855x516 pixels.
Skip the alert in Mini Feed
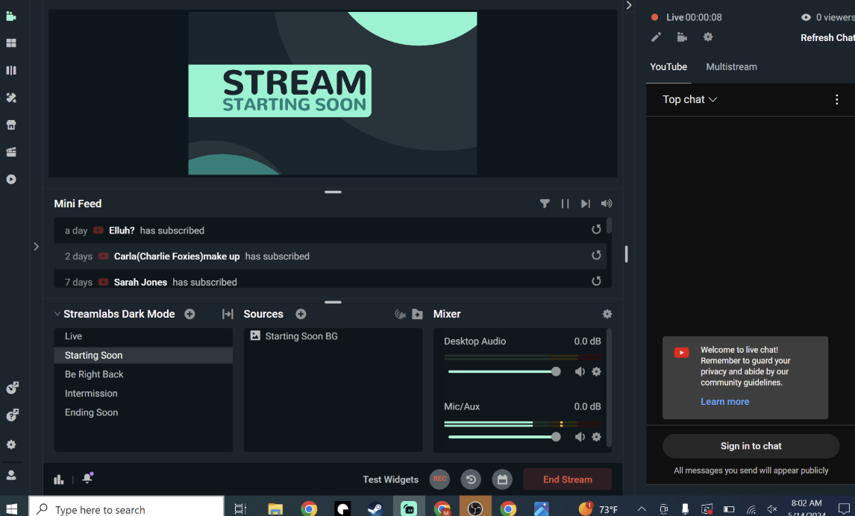tap(586, 204)
